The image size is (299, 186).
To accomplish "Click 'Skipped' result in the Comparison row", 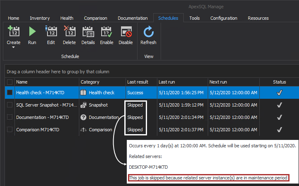I will tap(135, 130).
